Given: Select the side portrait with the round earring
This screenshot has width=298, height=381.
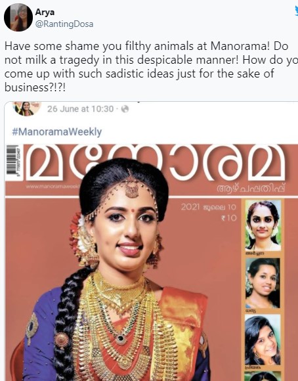Looking at the screenshot, I should point(263,340).
